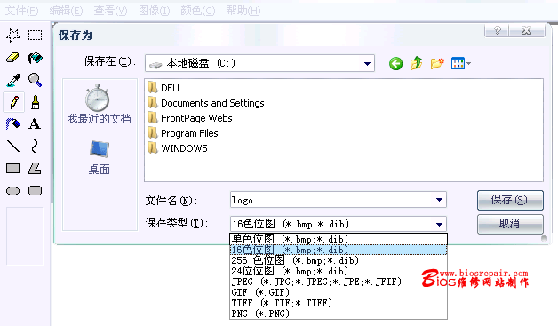Choose the Curve tool

coord(35,146)
